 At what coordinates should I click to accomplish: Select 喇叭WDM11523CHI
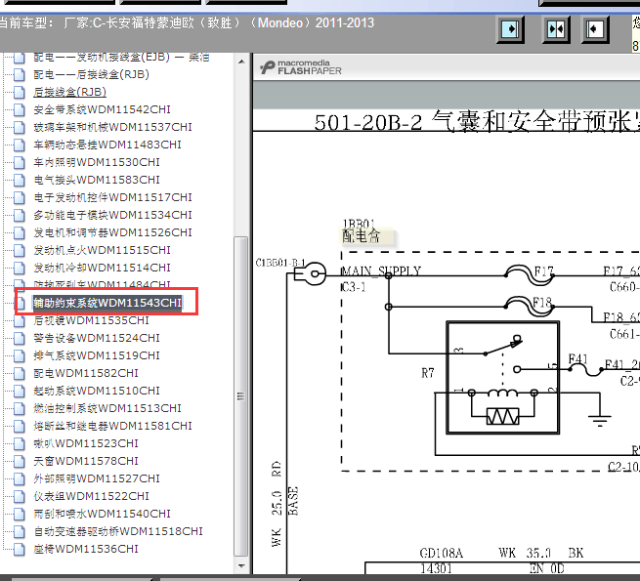86,443
